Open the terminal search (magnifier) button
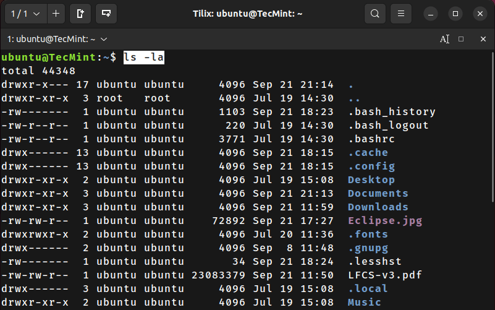This screenshot has width=495, height=310. [x=374, y=13]
